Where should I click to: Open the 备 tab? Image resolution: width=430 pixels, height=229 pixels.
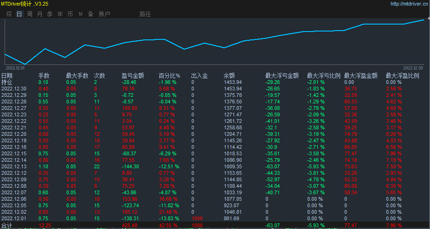[90, 14]
